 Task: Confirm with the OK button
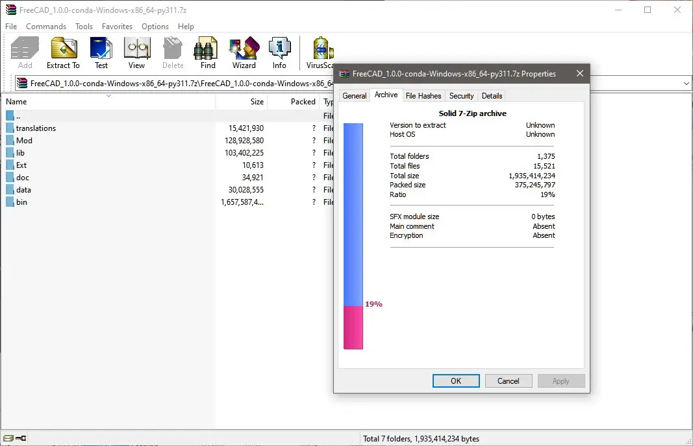pyautogui.click(x=456, y=381)
